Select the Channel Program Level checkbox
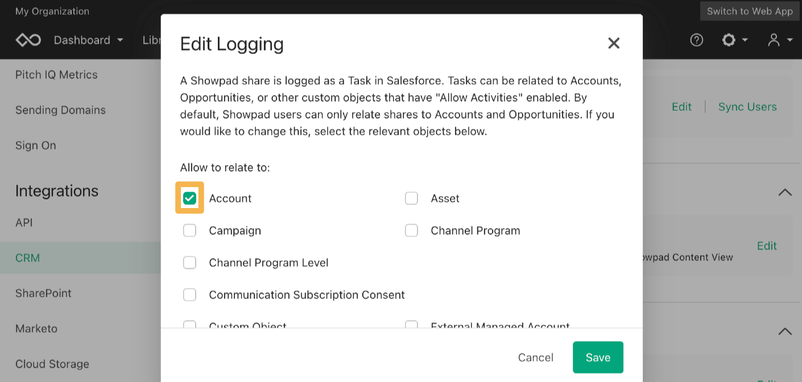Screen dimensions: 802x382 (x=189, y=263)
